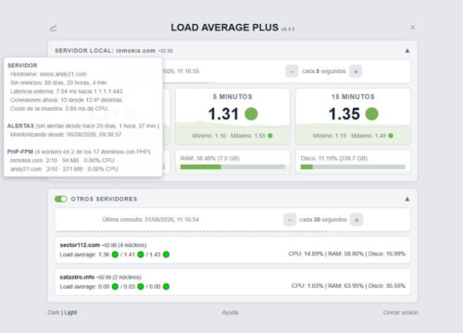Select the 5 Minutos load value 1.31
The width and height of the screenshot is (463, 333).
223,114
